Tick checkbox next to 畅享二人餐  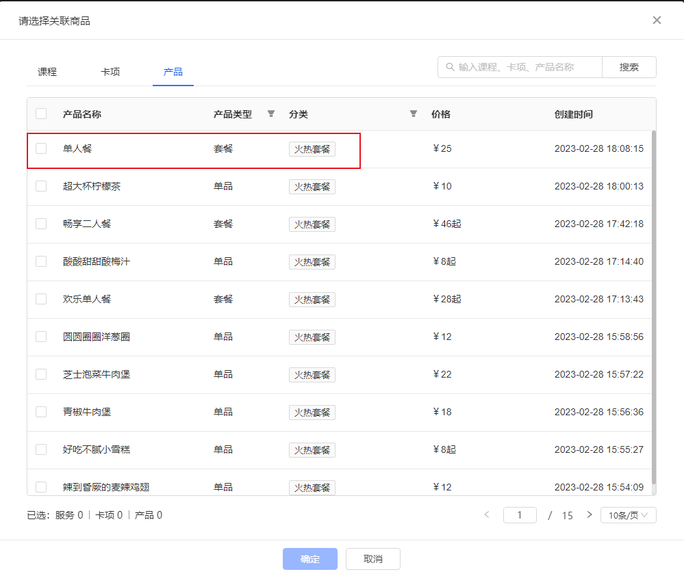41,224
